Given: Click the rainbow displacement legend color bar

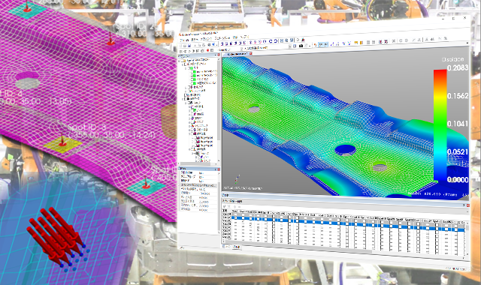Looking at the screenshot, I should [440, 126].
